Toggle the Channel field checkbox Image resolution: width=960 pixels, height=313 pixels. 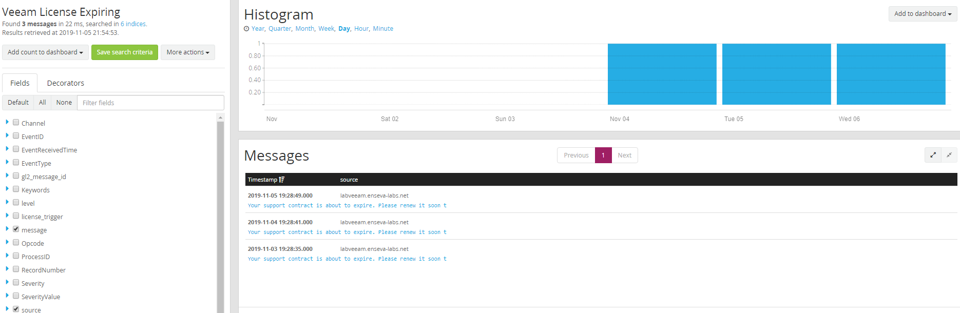16,122
